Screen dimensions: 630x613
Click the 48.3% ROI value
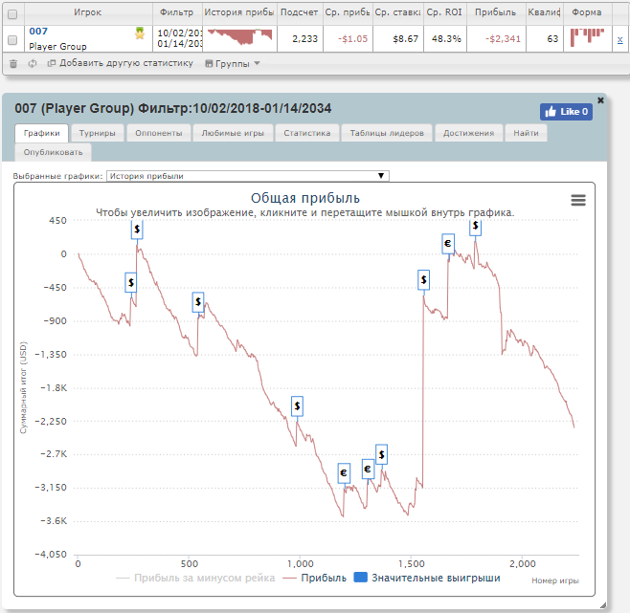(x=446, y=39)
